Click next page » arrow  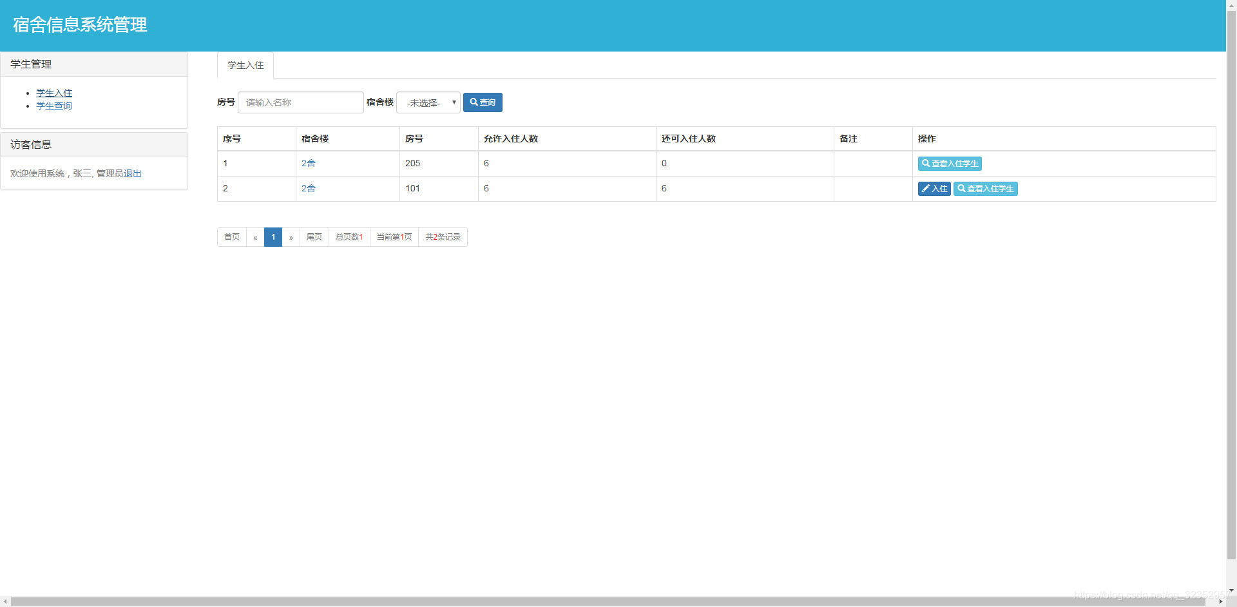[291, 237]
